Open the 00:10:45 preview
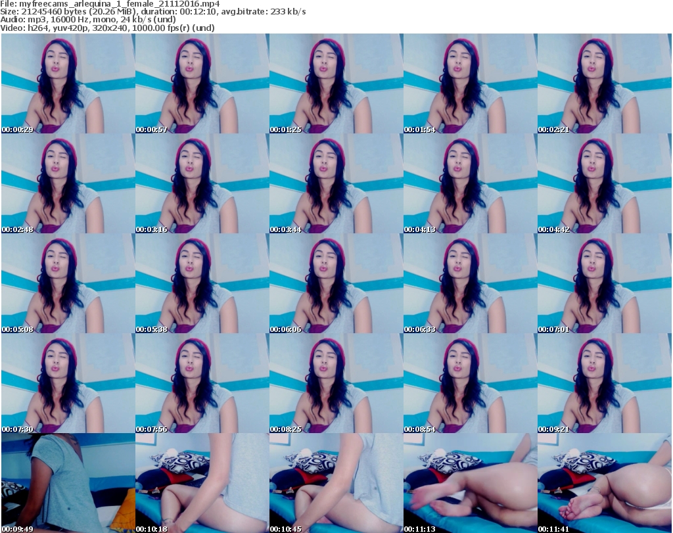Screen dimensions: 673x533 click(336, 483)
